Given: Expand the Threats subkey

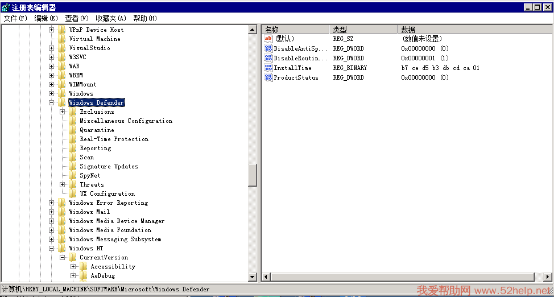Looking at the screenshot, I should (x=63, y=185).
